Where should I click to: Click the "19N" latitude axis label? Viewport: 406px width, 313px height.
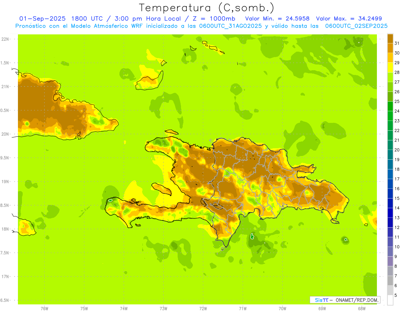(x=5, y=182)
